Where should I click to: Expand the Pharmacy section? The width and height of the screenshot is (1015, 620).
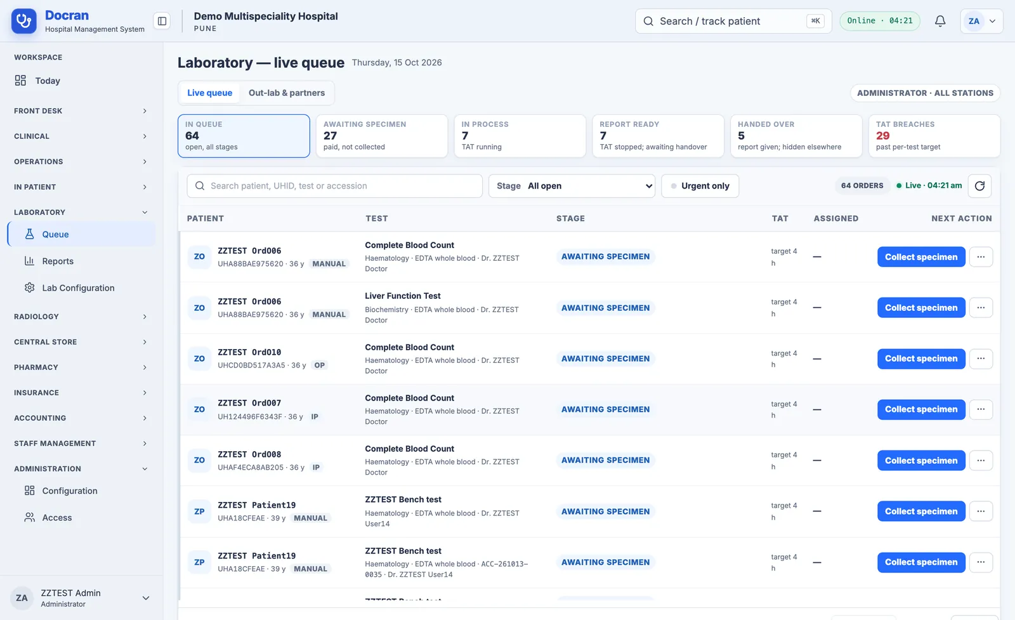click(81, 367)
